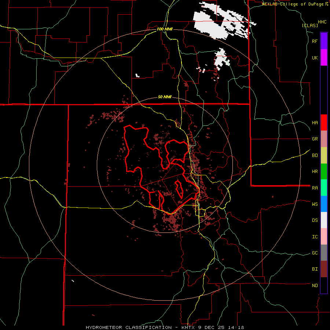Click the '100 NMI' range ring label
This screenshot has height=330, width=330.
[165, 29]
